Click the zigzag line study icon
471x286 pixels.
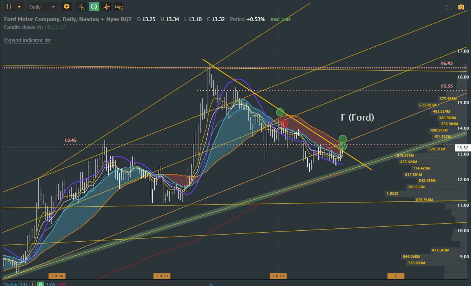tap(81, 7)
